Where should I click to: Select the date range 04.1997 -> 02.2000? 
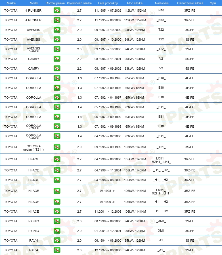[x=108, y=136]
